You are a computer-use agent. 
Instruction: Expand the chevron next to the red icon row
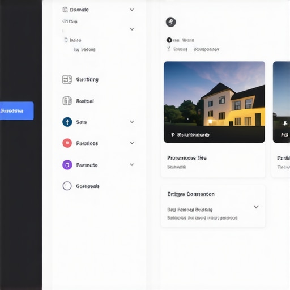point(132,143)
